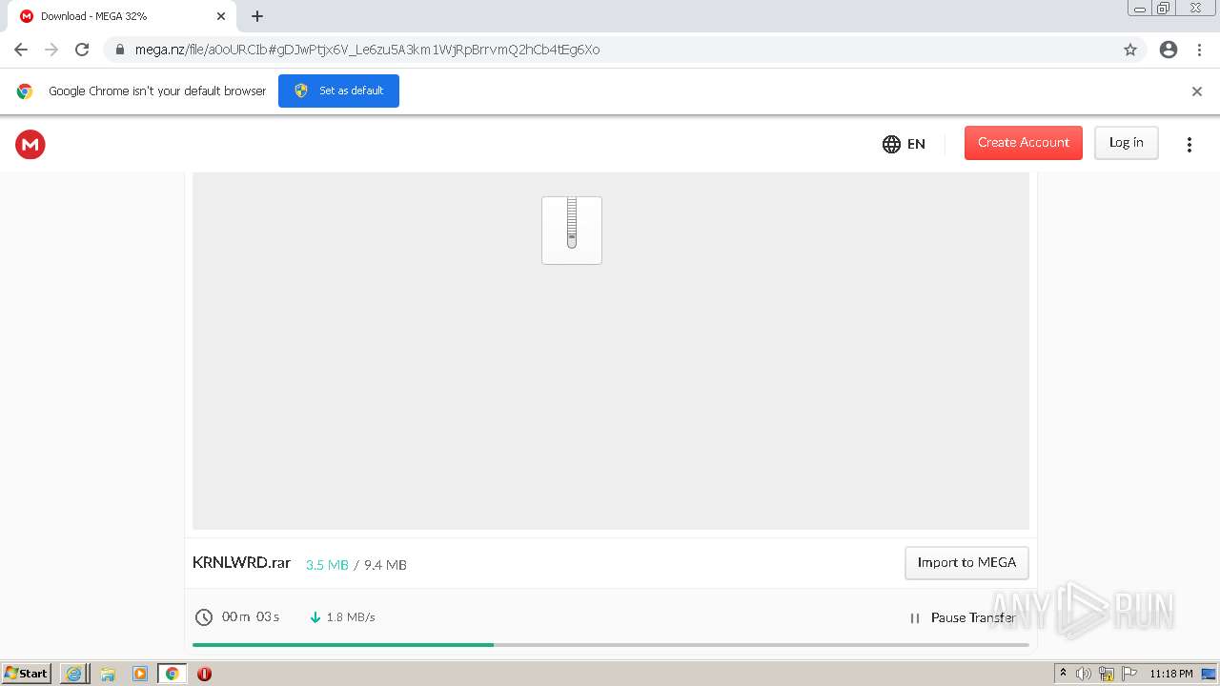Close the Download - MEGA tab
The height and width of the screenshot is (686, 1220).
point(221,16)
